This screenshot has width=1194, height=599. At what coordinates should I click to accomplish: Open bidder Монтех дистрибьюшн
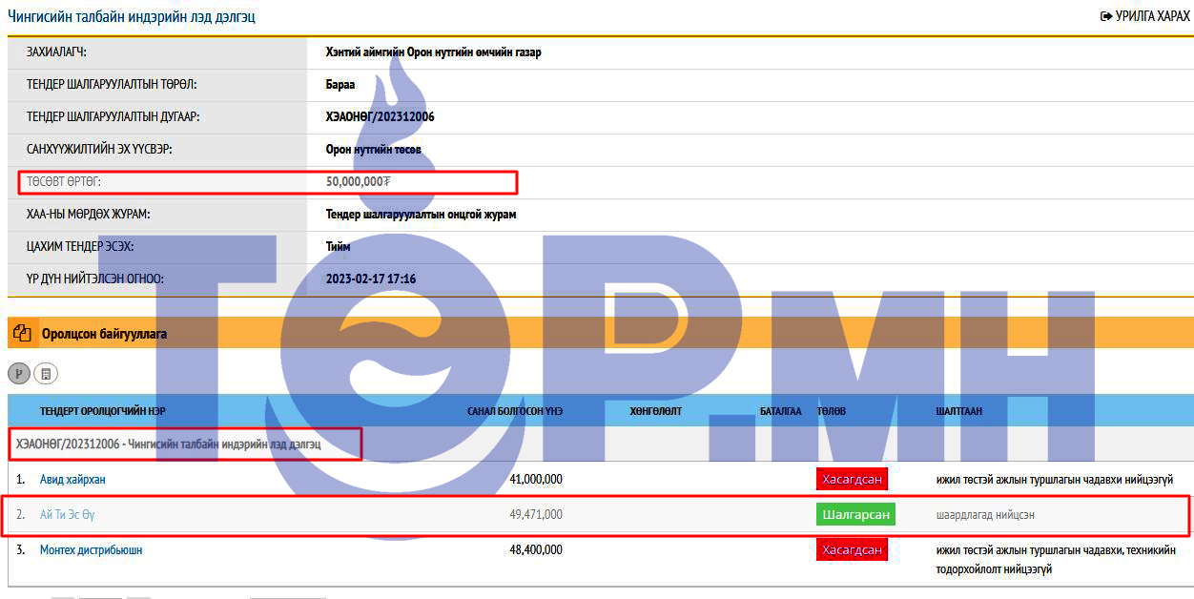point(91,550)
